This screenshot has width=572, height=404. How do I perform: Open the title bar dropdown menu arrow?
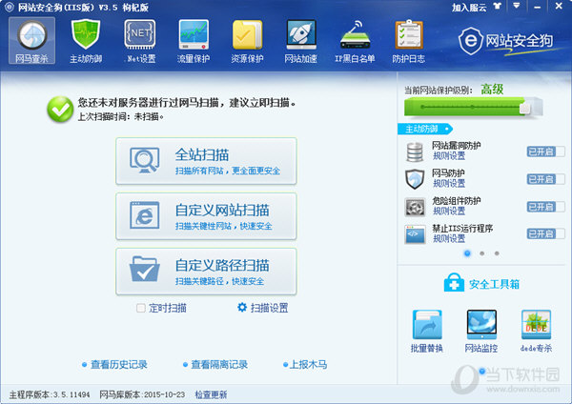(517, 6)
